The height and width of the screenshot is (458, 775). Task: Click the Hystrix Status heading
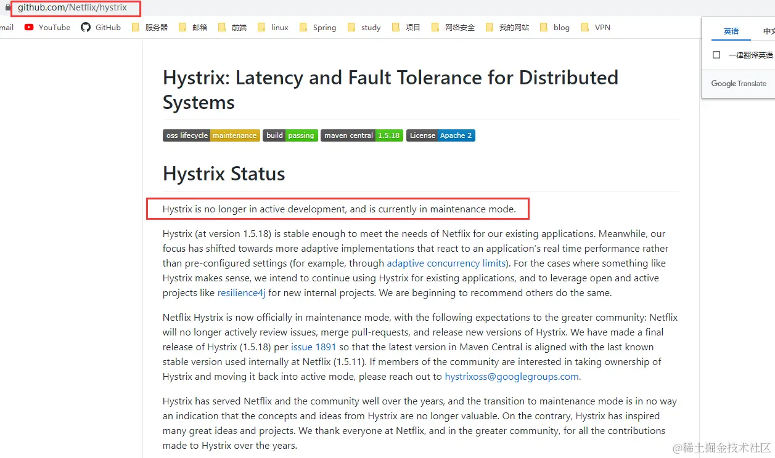224,174
